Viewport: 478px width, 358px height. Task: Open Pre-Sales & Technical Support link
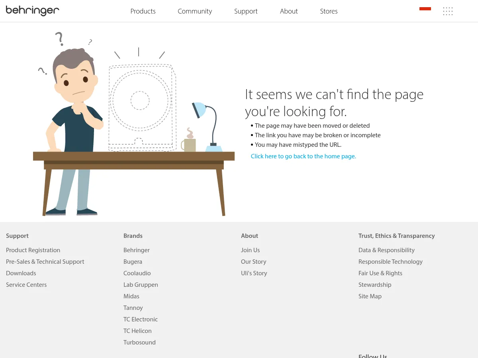pyautogui.click(x=45, y=262)
